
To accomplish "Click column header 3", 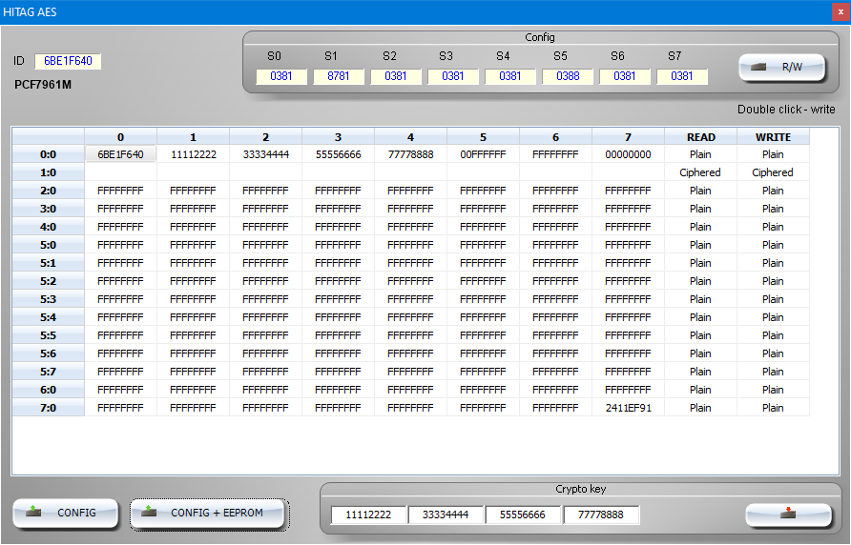I will [x=338, y=137].
